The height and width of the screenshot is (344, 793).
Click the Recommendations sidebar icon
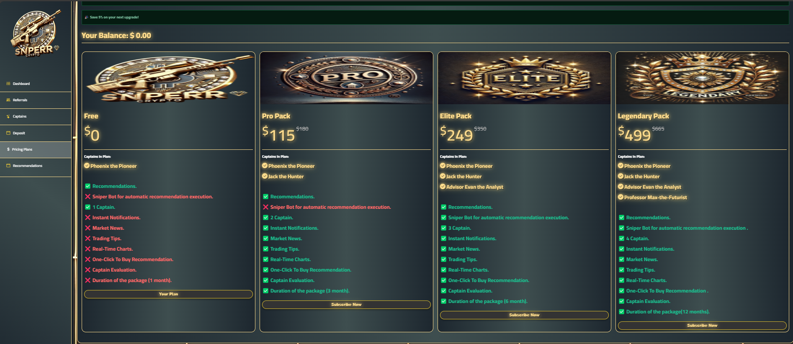point(8,166)
